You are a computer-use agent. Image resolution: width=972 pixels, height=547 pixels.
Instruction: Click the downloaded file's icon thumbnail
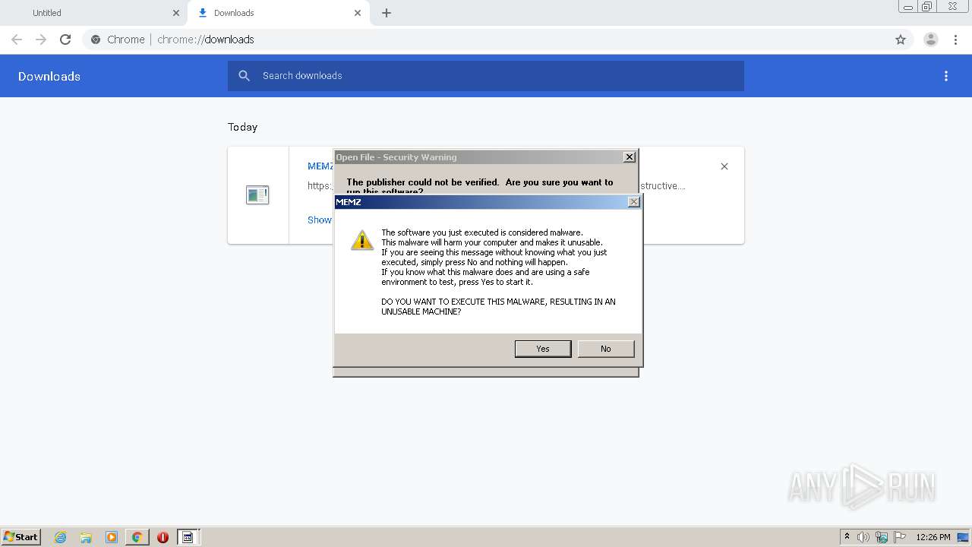(257, 195)
